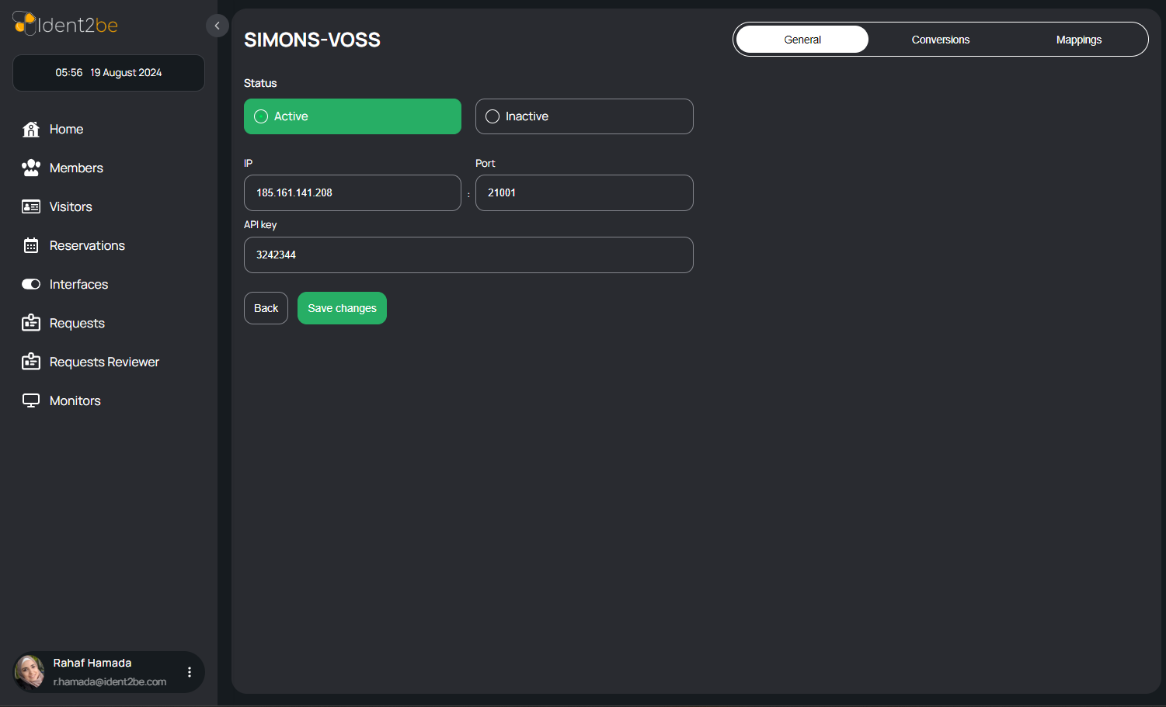Click Rahaf Hamada's profile avatar

click(x=30, y=672)
